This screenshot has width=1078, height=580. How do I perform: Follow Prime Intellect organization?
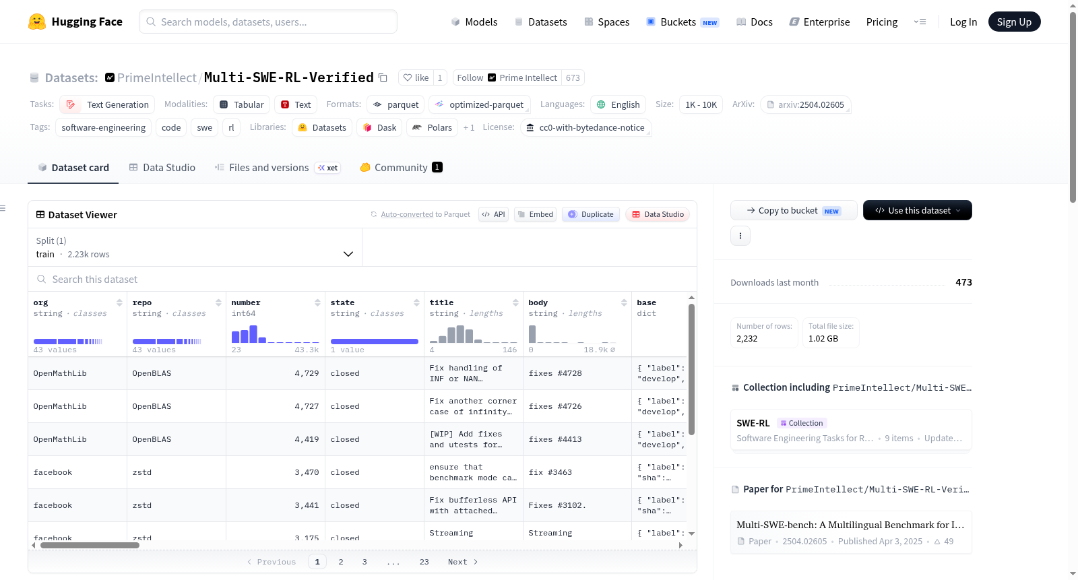point(507,77)
